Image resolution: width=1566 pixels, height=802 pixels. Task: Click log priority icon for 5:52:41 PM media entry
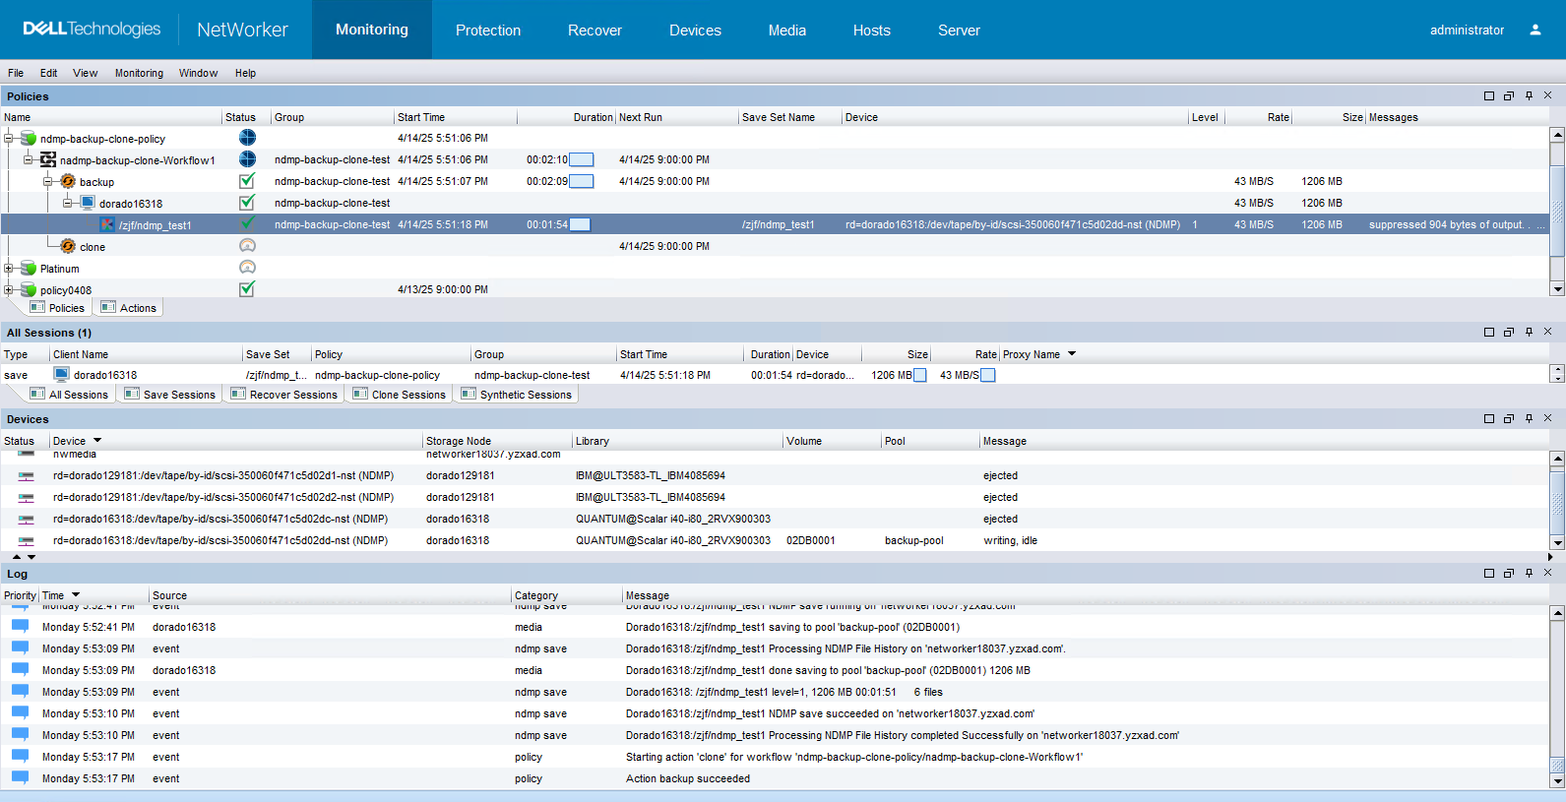click(x=20, y=627)
